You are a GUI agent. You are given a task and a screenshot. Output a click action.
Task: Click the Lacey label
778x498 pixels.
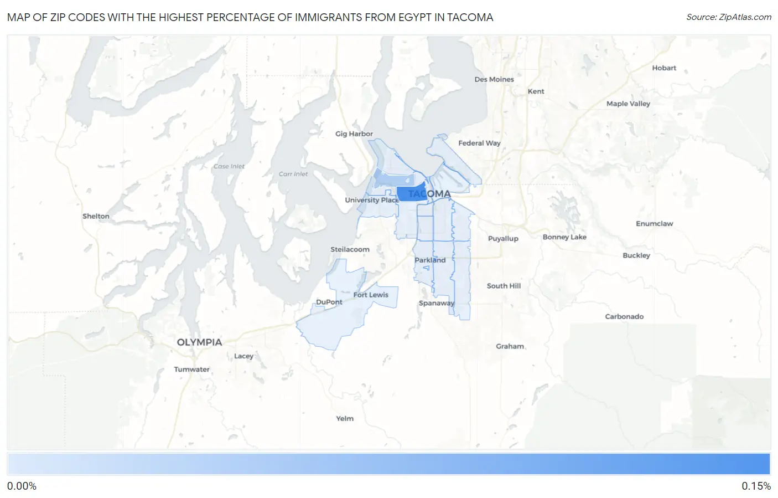[x=243, y=356]
